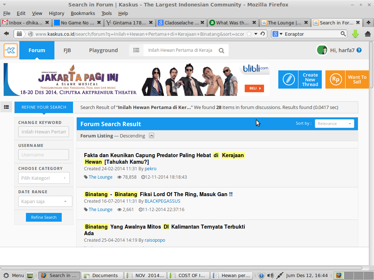Image resolution: width=374 pixels, height=280 pixels.
Task: Click the magnifier search icon in Kaskus search
Action: tap(221, 51)
